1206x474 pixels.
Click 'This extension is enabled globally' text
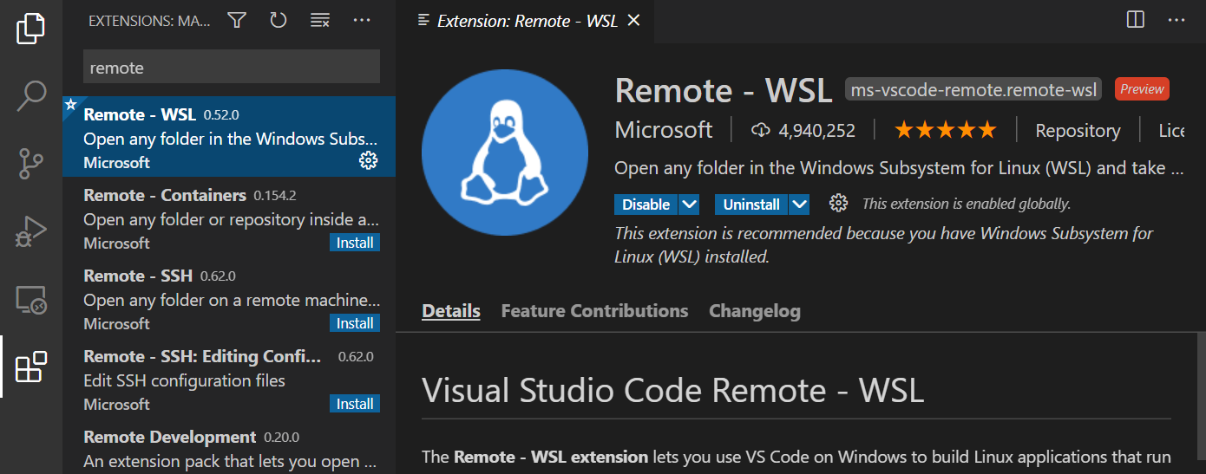967,205
